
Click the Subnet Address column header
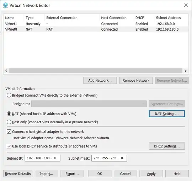coord(169,18)
